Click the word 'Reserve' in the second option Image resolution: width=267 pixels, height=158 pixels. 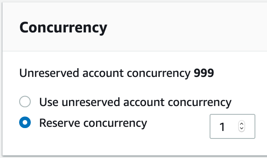coord(59,123)
